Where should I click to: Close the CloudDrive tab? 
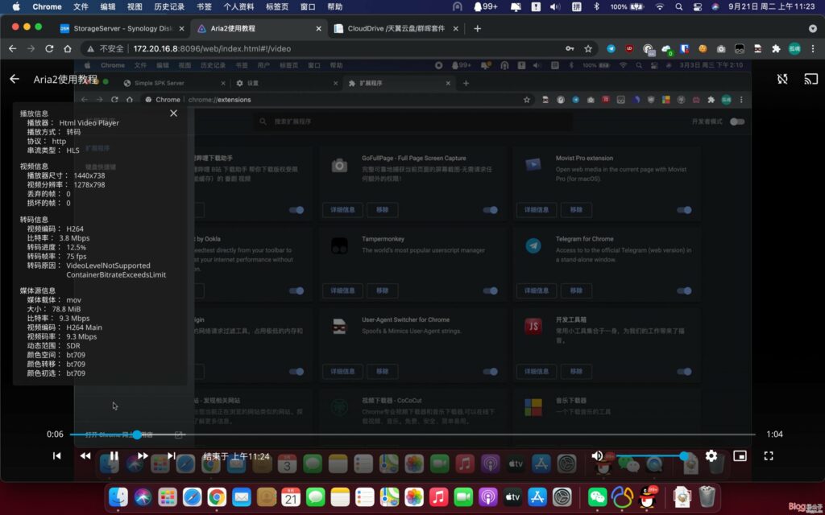tap(456, 28)
